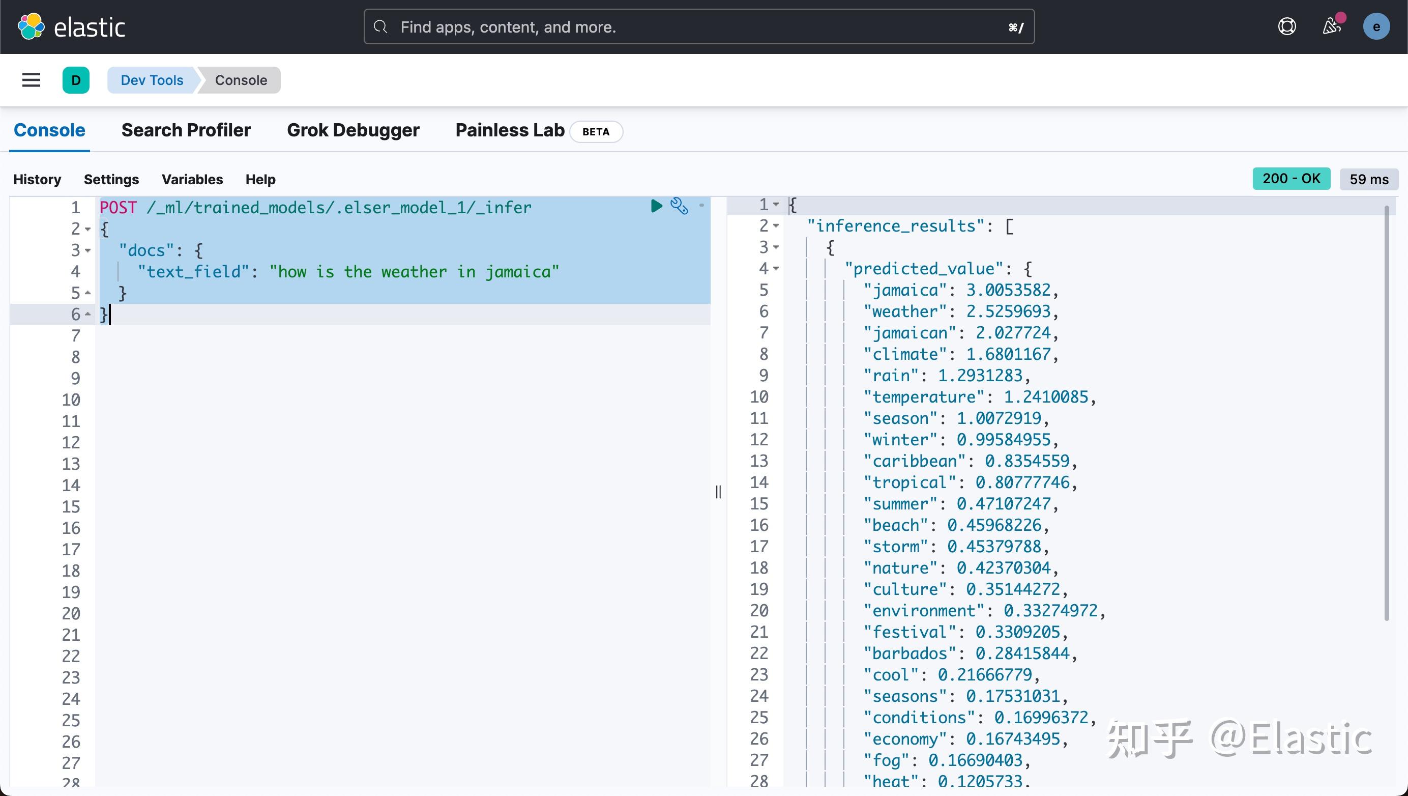Image resolution: width=1408 pixels, height=796 pixels.
Task: Open the Painless Lab beta tab
Action: pyautogui.click(x=509, y=130)
